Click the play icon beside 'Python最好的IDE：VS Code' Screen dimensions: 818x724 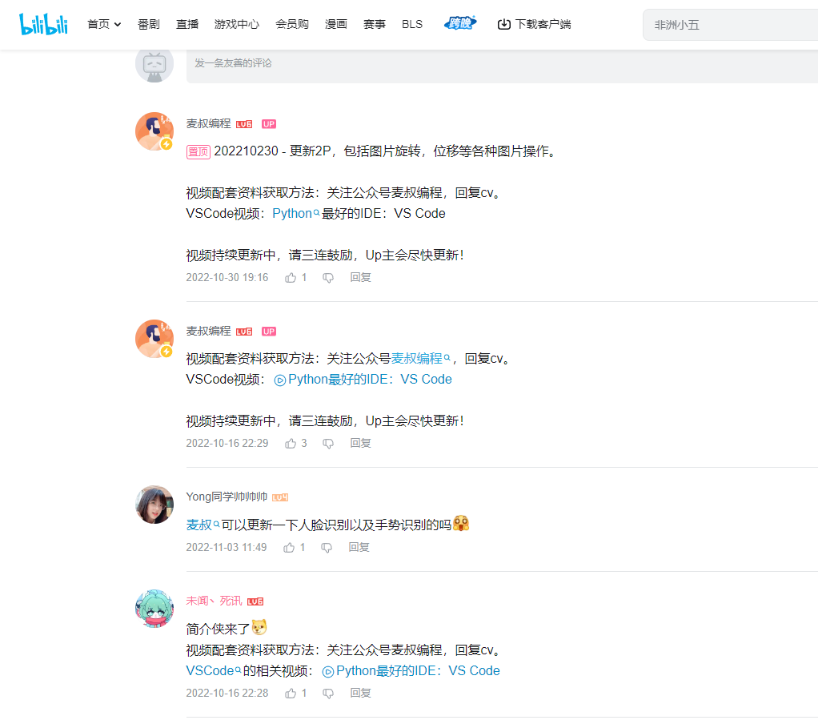(x=278, y=379)
